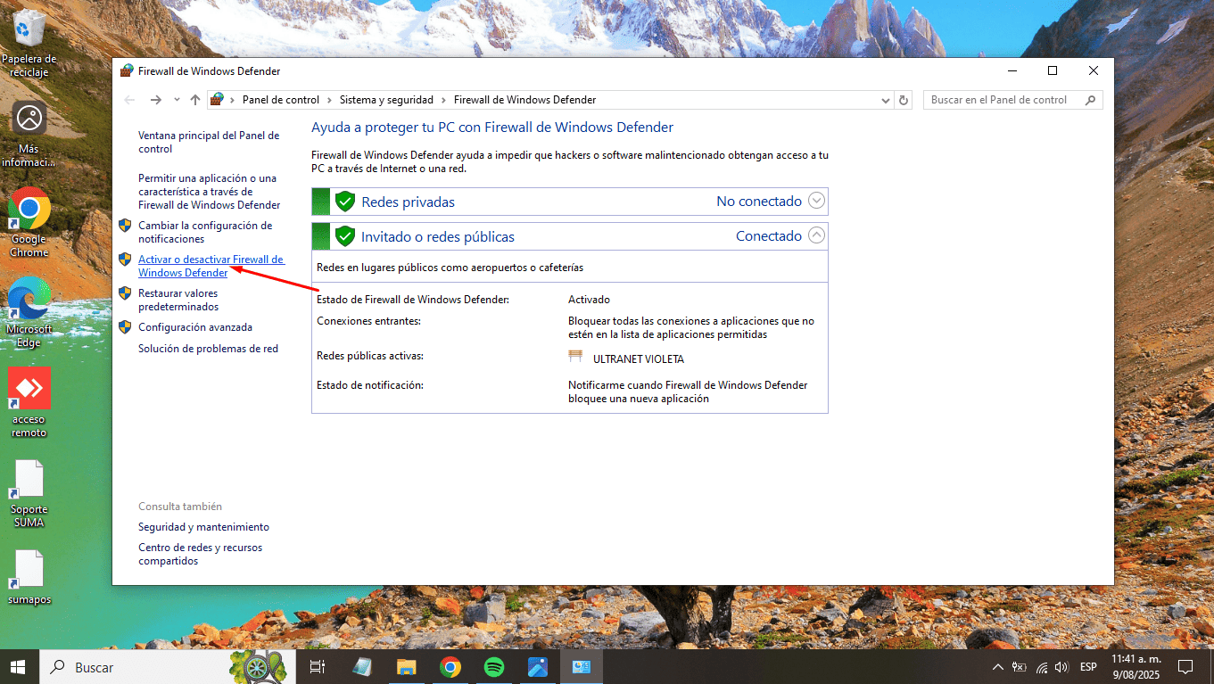1214x684 pixels.
Task: Maximize the Firewall de Windows Defender window
Action: pos(1053,70)
